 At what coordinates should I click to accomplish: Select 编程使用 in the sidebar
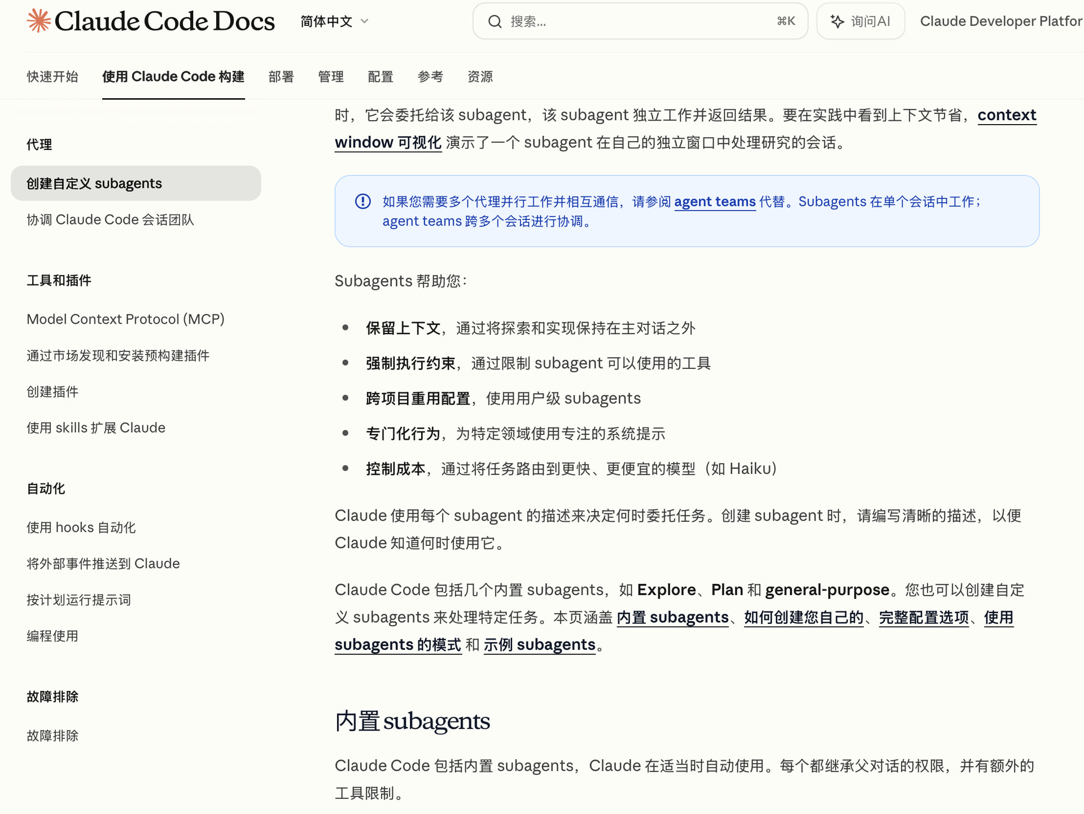pos(53,636)
